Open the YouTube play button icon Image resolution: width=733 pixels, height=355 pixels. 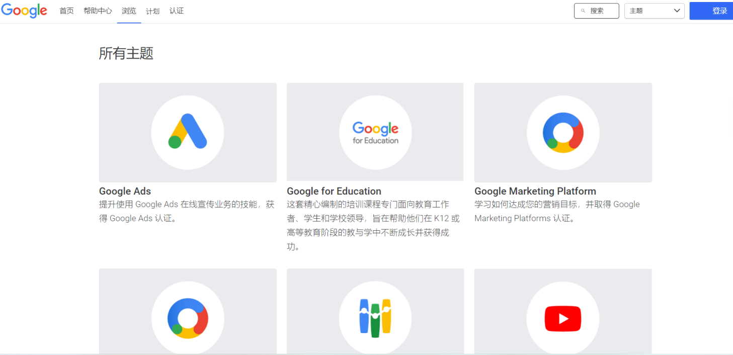coord(562,318)
